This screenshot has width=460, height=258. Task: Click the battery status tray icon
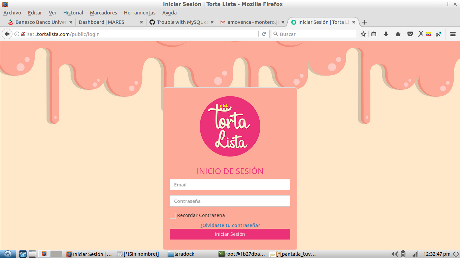403,254
